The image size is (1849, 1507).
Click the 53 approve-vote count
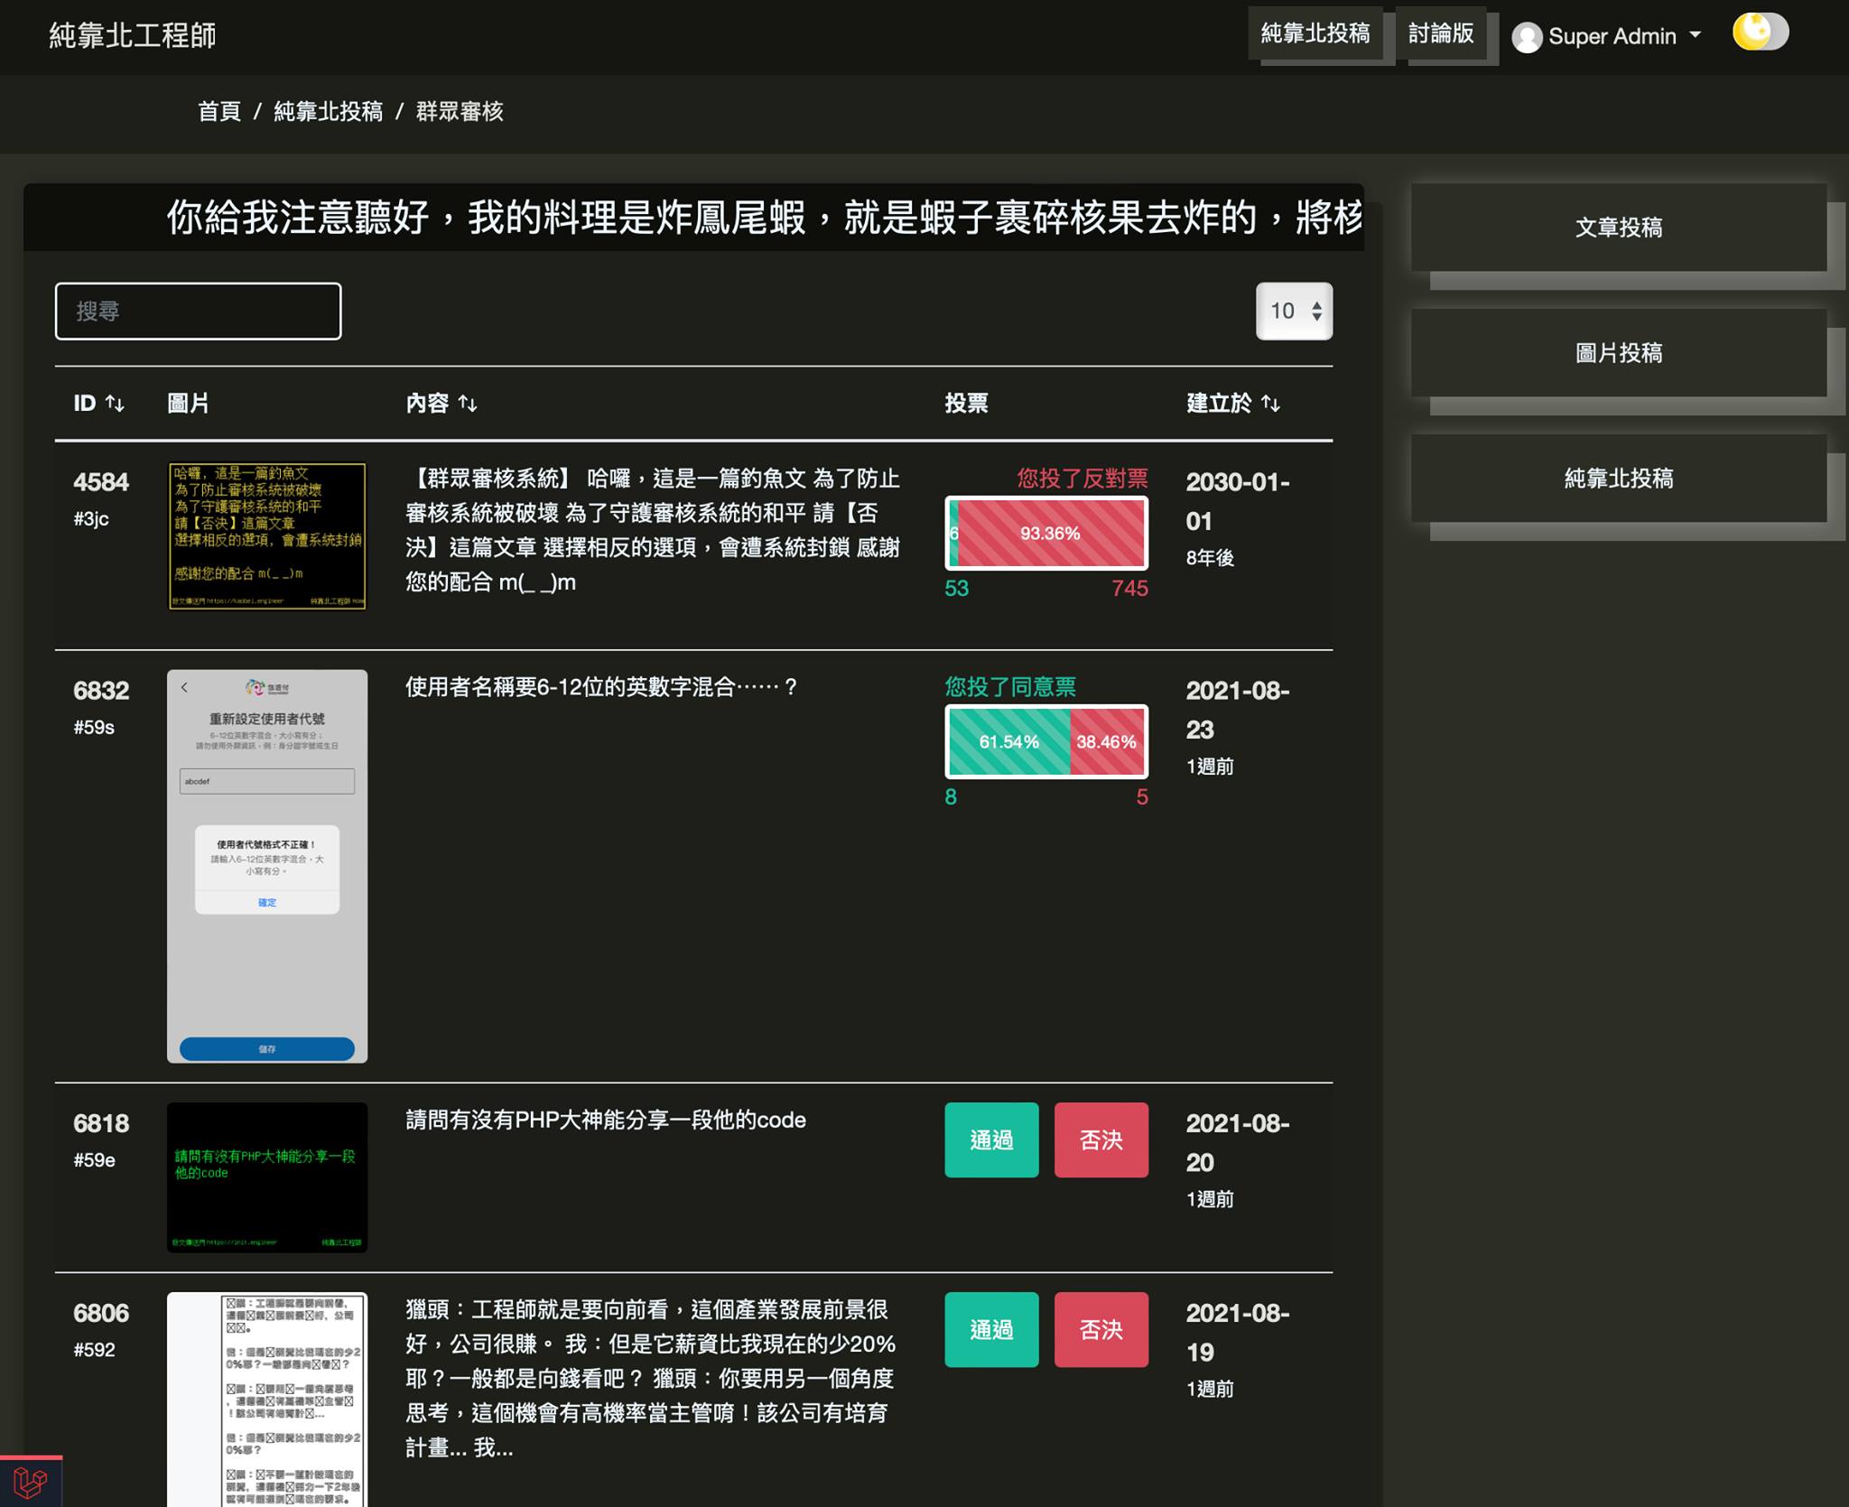(957, 589)
